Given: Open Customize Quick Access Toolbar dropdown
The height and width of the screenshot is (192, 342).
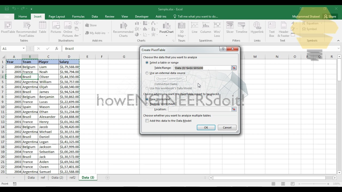Looking at the screenshot, I should pyautogui.click(x=31, y=9).
